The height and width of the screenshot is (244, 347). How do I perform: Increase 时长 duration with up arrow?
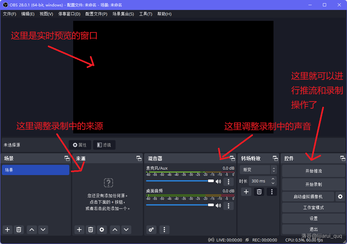[x=273, y=179]
